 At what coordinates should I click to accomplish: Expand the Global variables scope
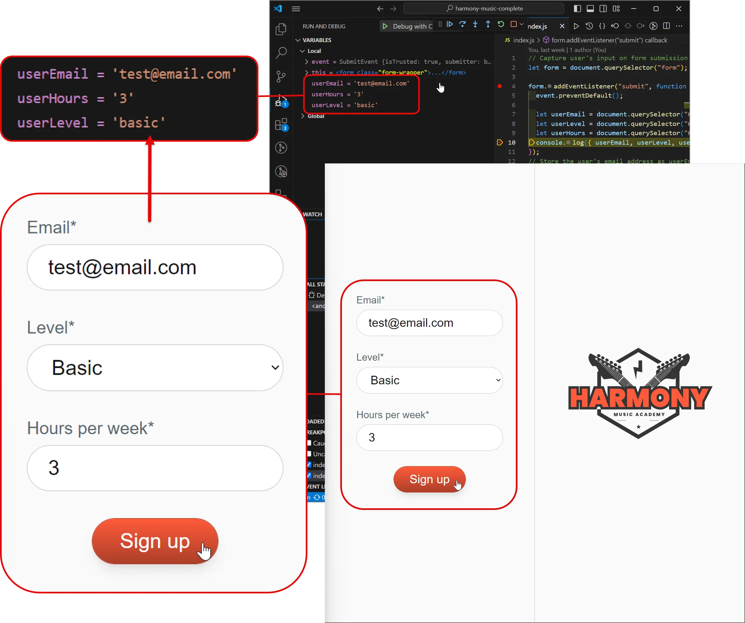pos(302,116)
